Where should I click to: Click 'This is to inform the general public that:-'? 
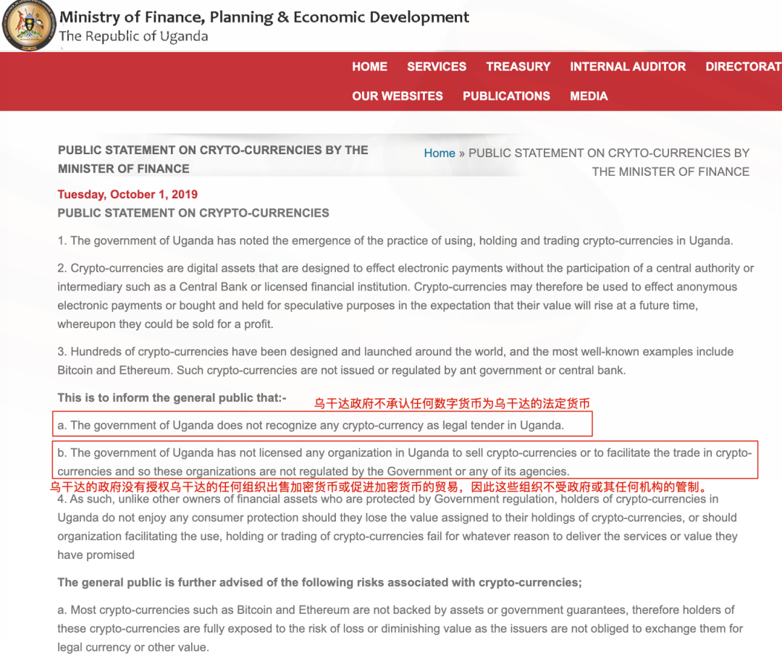click(172, 397)
